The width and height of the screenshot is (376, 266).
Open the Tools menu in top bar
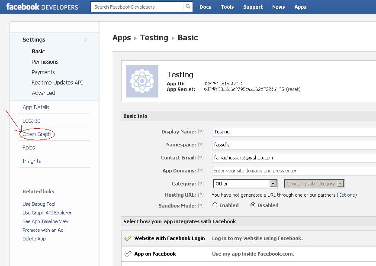coord(227,7)
